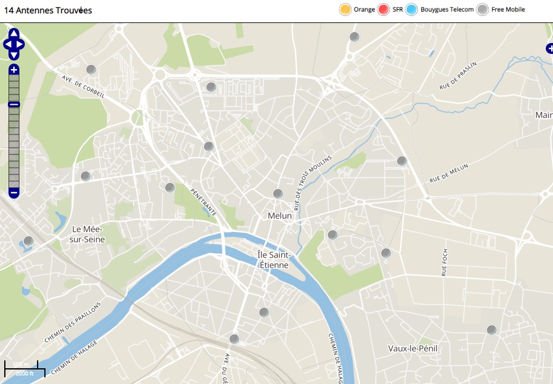
Task: Toggle the SFR operator filter
Action: (x=384, y=10)
